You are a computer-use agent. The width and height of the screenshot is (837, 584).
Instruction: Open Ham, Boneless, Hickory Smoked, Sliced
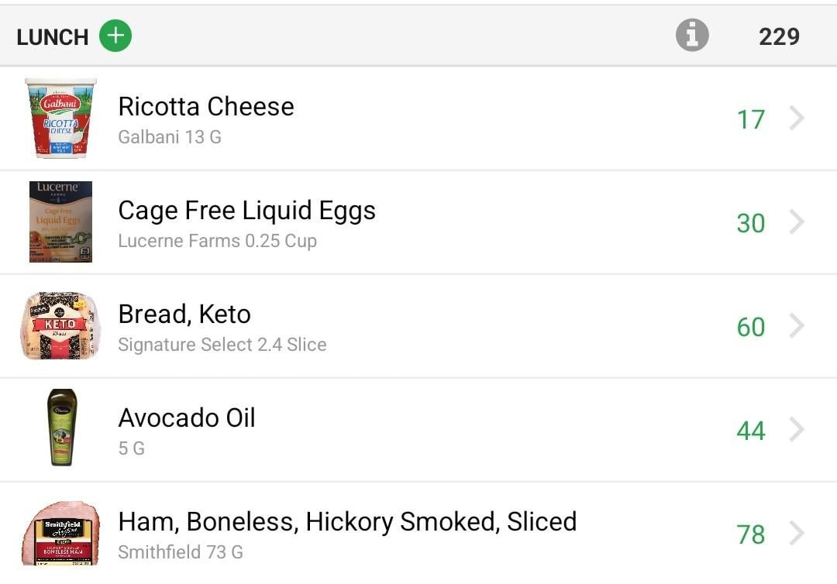418,534
